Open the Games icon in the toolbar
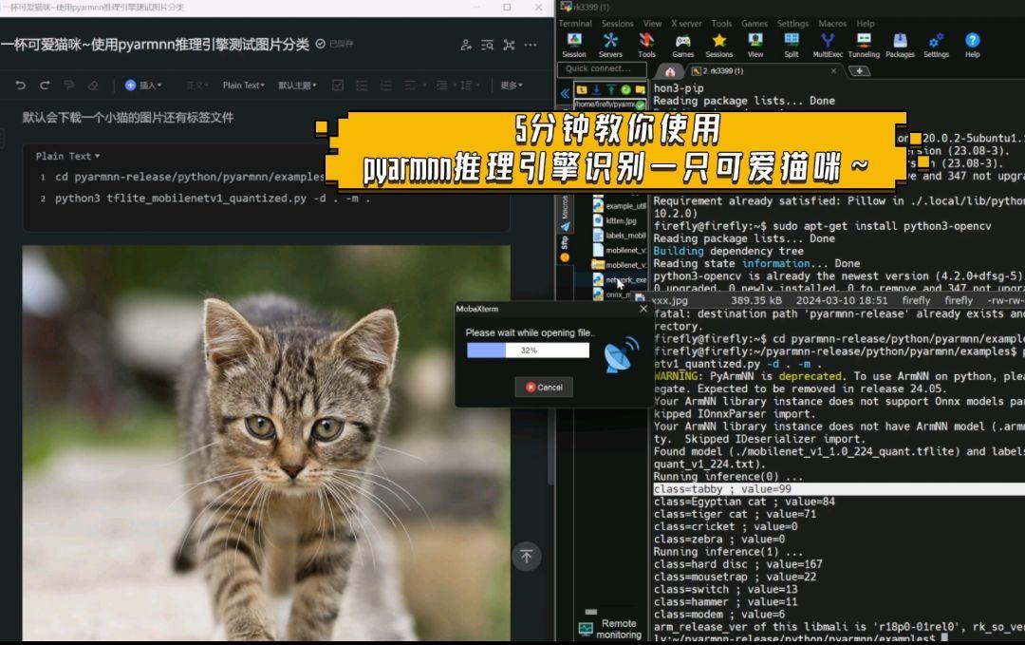The image size is (1025, 645). (x=682, y=43)
